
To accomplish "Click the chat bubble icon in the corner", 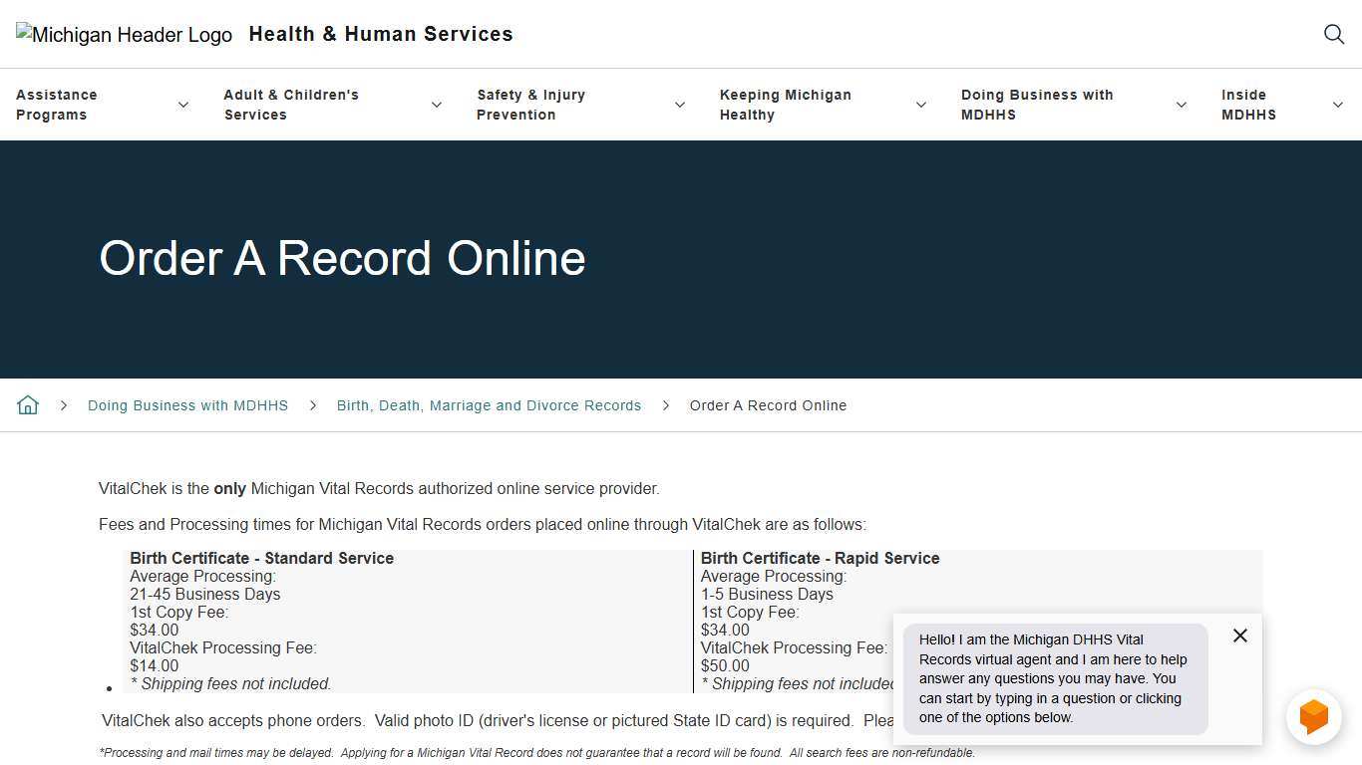I will pyautogui.click(x=1313, y=715).
